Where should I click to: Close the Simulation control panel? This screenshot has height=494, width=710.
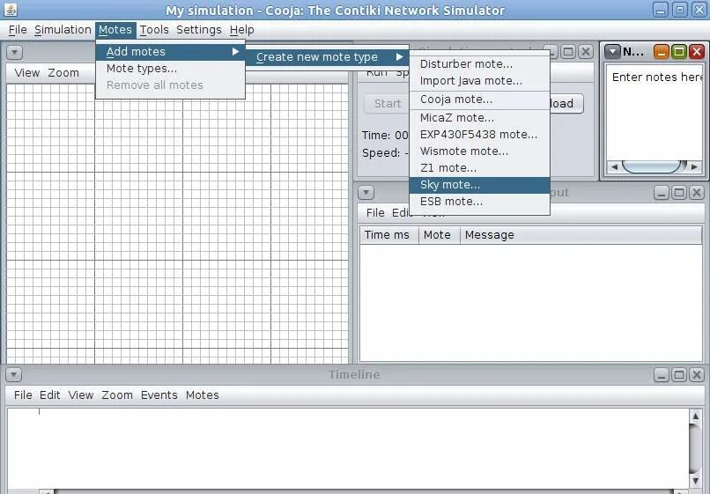pos(586,52)
